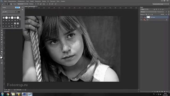Delete layer with the trash icon
The image size is (170, 96).
[167, 92]
